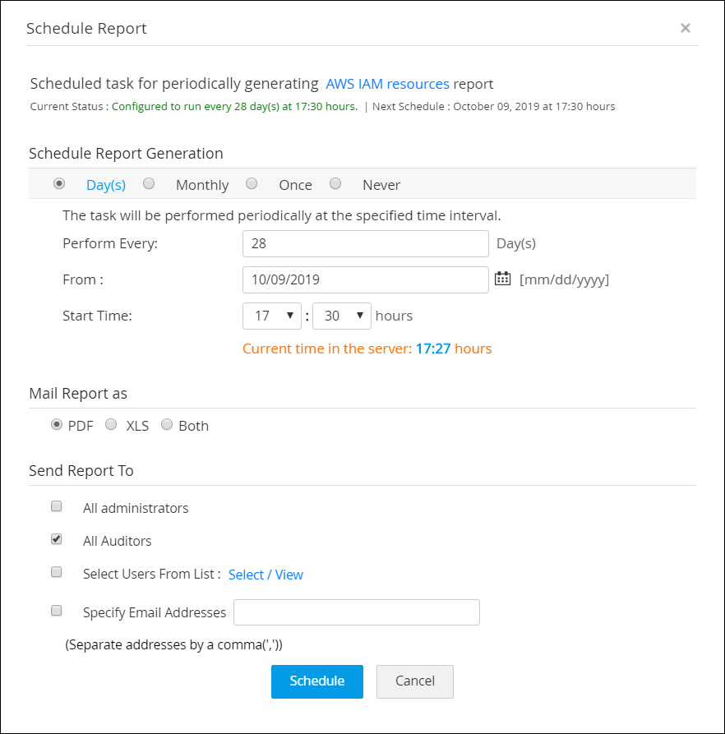Select the Never schedule radio button

coord(335,184)
